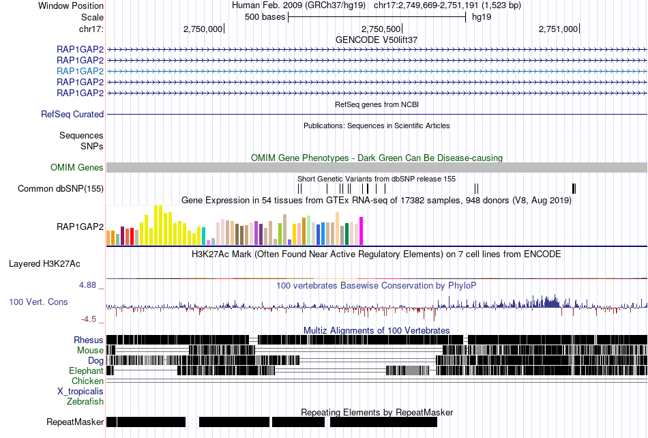Click the 4.88 upper scale value
Image resolution: width=648 pixels, height=438 pixels.
[87, 284]
